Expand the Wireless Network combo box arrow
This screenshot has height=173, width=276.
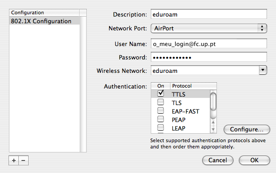pyautogui.click(x=263, y=70)
